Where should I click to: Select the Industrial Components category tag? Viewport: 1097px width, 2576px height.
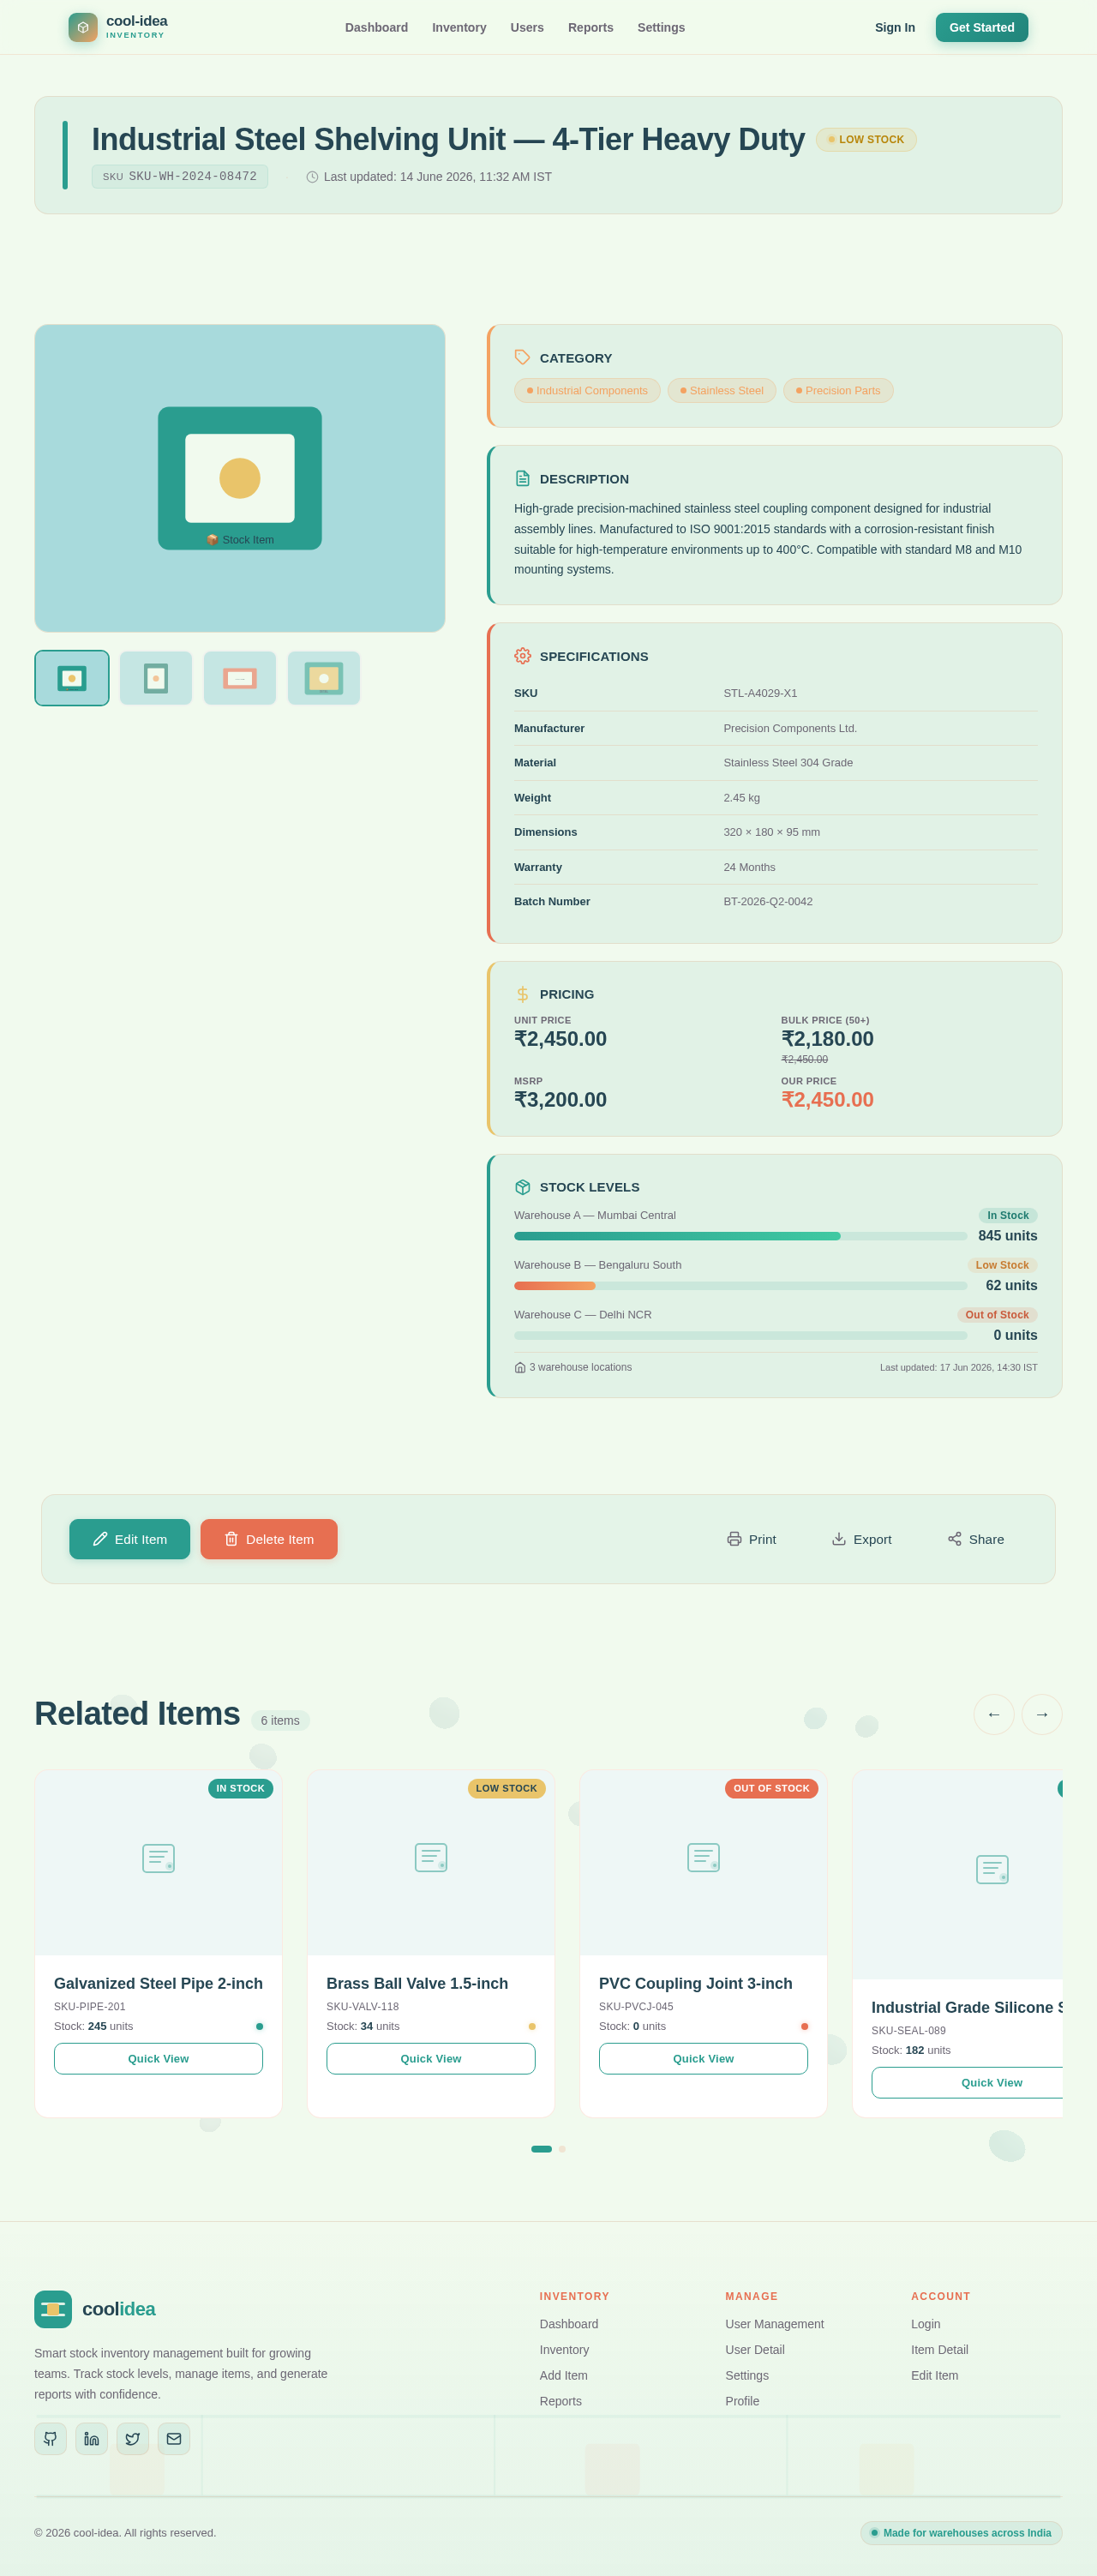[x=587, y=390]
